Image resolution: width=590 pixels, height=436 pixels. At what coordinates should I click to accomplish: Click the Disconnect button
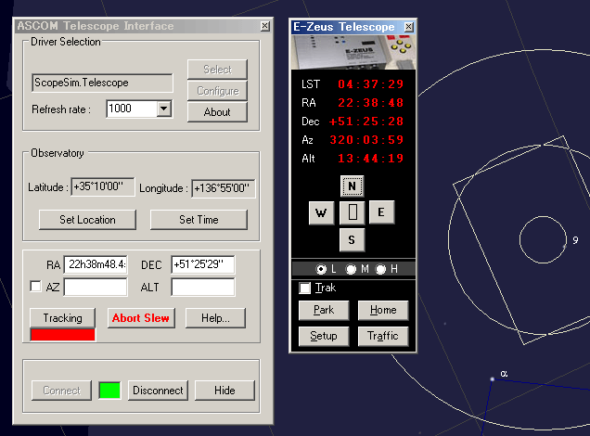(158, 391)
